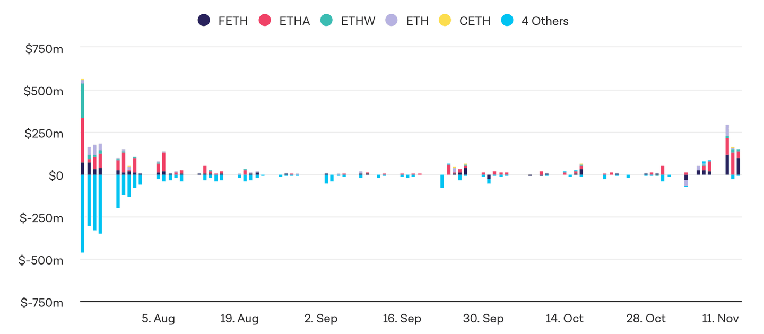This screenshot has height=334, width=764.
Task: Click the 11. Nov axis label
Action: [x=720, y=319]
